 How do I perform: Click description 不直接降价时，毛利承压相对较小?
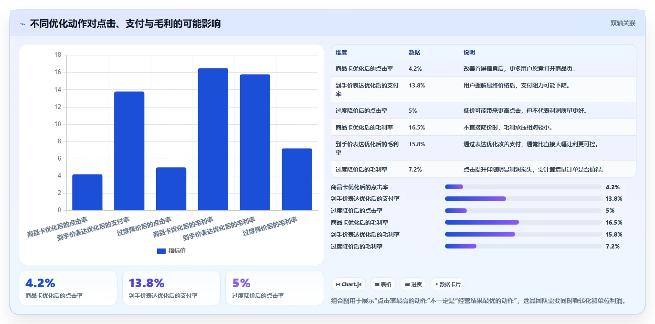[508, 128]
